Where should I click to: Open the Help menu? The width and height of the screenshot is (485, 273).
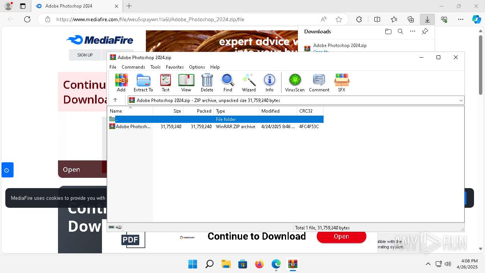click(x=215, y=67)
